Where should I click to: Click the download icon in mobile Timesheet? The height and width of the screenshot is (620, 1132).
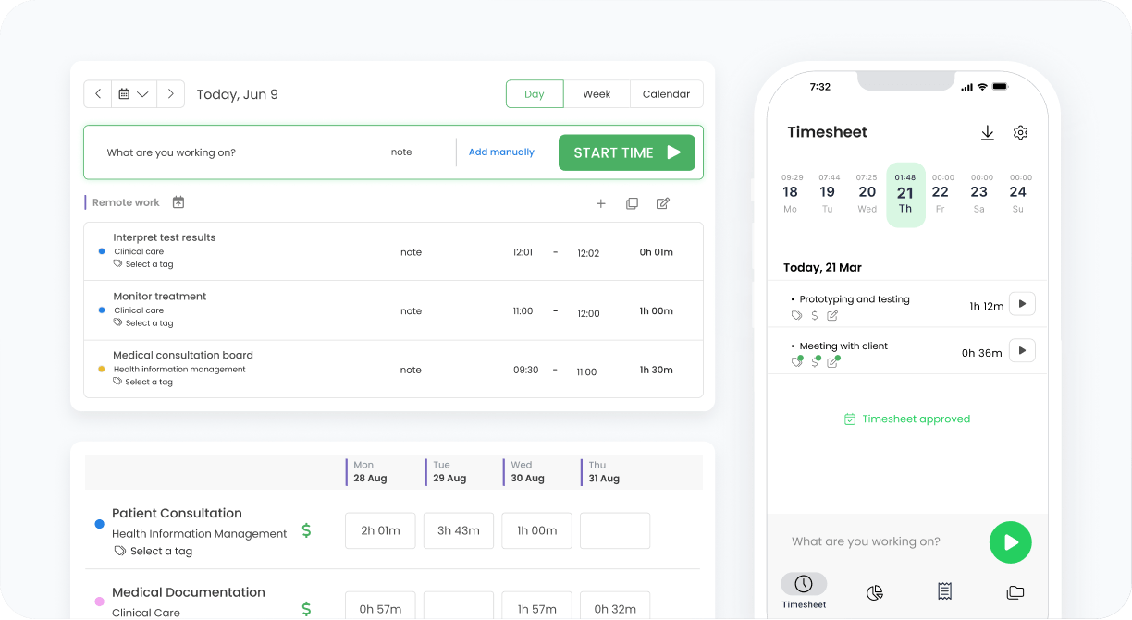(988, 133)
